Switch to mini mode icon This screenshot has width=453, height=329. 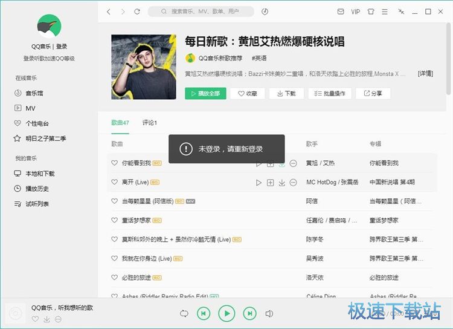(401, 11)
